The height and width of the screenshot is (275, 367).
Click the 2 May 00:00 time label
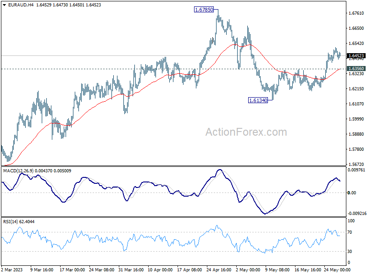(x=248, y=270)
